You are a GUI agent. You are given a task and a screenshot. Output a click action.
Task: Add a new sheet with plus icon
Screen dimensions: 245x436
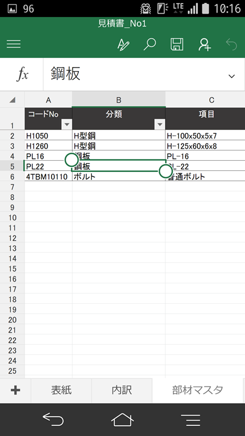[x=15, y=391]
